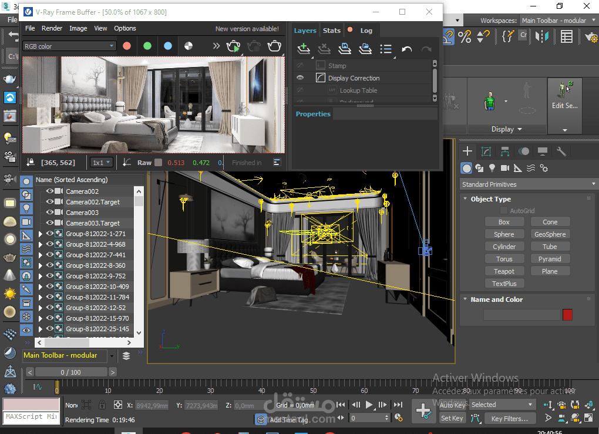599x434 pixels.
Task: Toggle the blue channel in V-Ray Frame Buffer
Action: [168, 46]
